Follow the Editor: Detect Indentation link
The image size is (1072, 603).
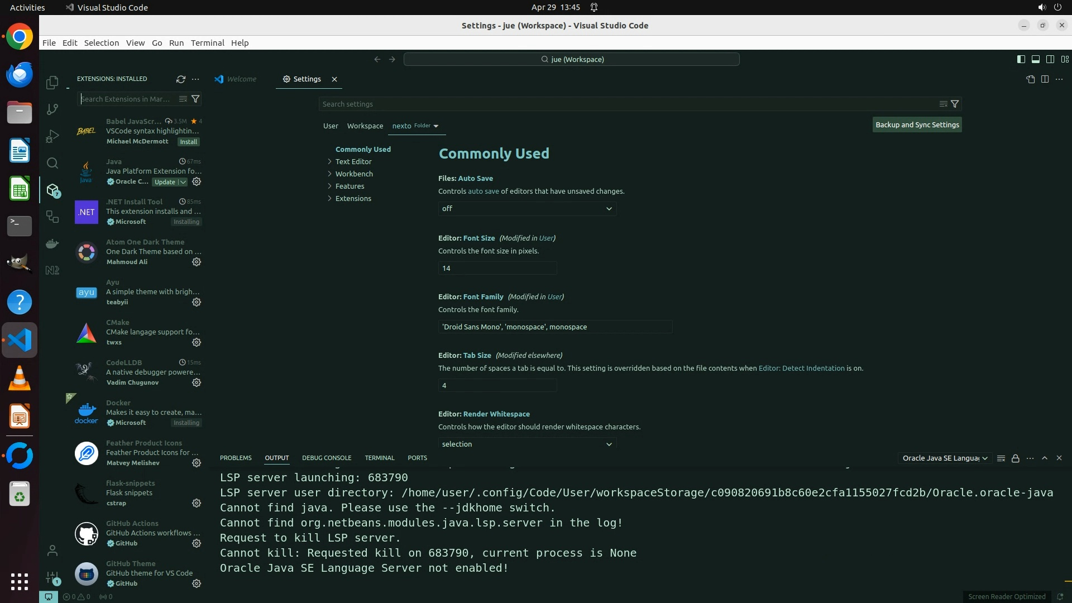click(801, 368)
